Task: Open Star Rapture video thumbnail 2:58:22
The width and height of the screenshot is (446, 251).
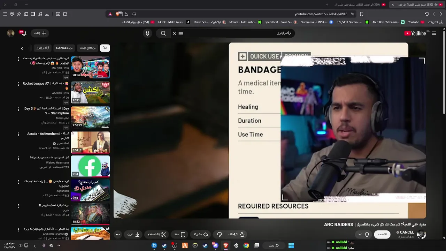Action: coord(90,117)
